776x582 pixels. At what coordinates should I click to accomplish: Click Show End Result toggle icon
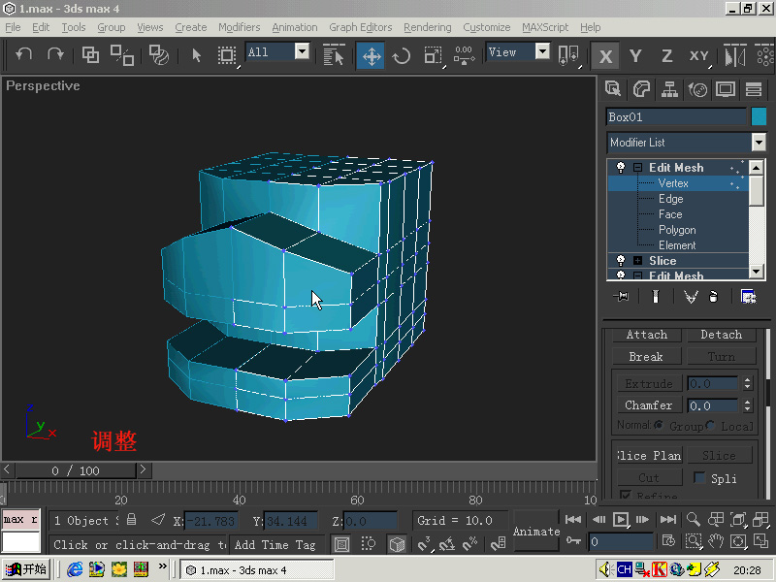[x=656, y=297]
